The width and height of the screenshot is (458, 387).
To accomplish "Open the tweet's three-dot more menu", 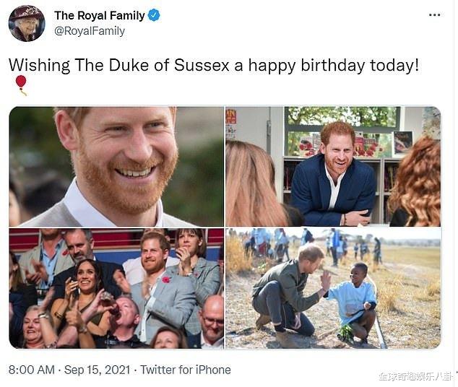I will coord(434,15).
